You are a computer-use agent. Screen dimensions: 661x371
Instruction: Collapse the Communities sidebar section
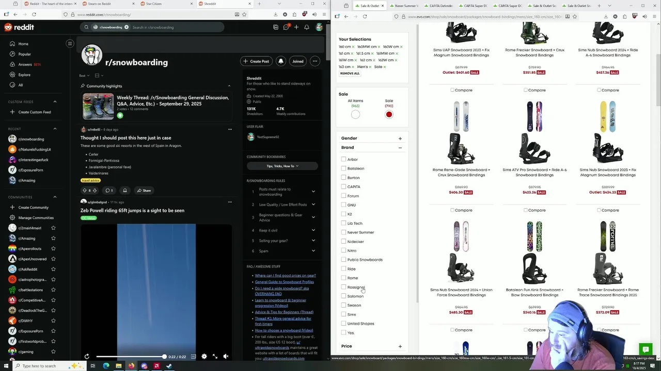click(55, 197)
